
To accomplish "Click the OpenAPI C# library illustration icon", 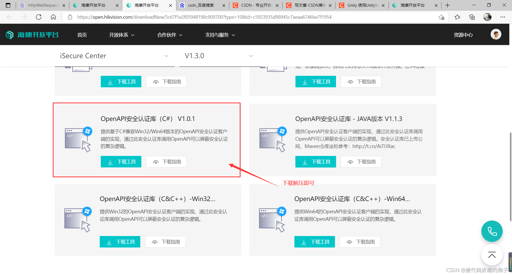I will pyautogui.click(x=79, y=139).
